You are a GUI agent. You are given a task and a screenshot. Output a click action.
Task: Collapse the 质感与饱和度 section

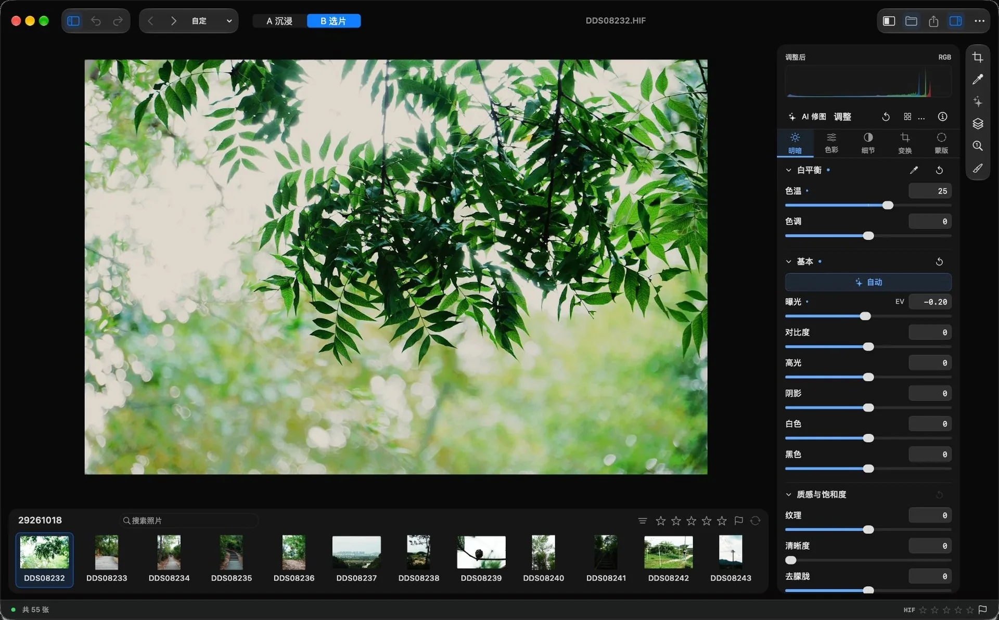788,495
